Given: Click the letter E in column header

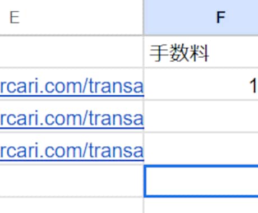Looking at the screenshot, I should pyautogui.click(x=15, y=17).
